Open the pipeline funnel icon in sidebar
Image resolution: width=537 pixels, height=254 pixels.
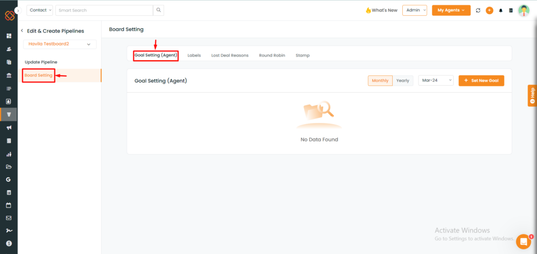point(9,115)
